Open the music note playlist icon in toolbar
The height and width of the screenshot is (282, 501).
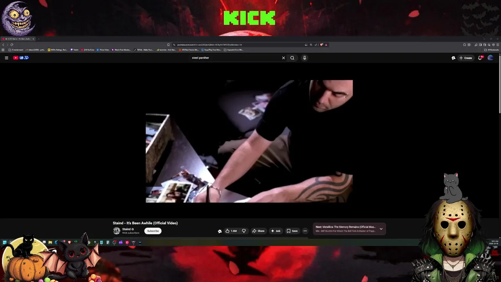[x=476, y=45]
